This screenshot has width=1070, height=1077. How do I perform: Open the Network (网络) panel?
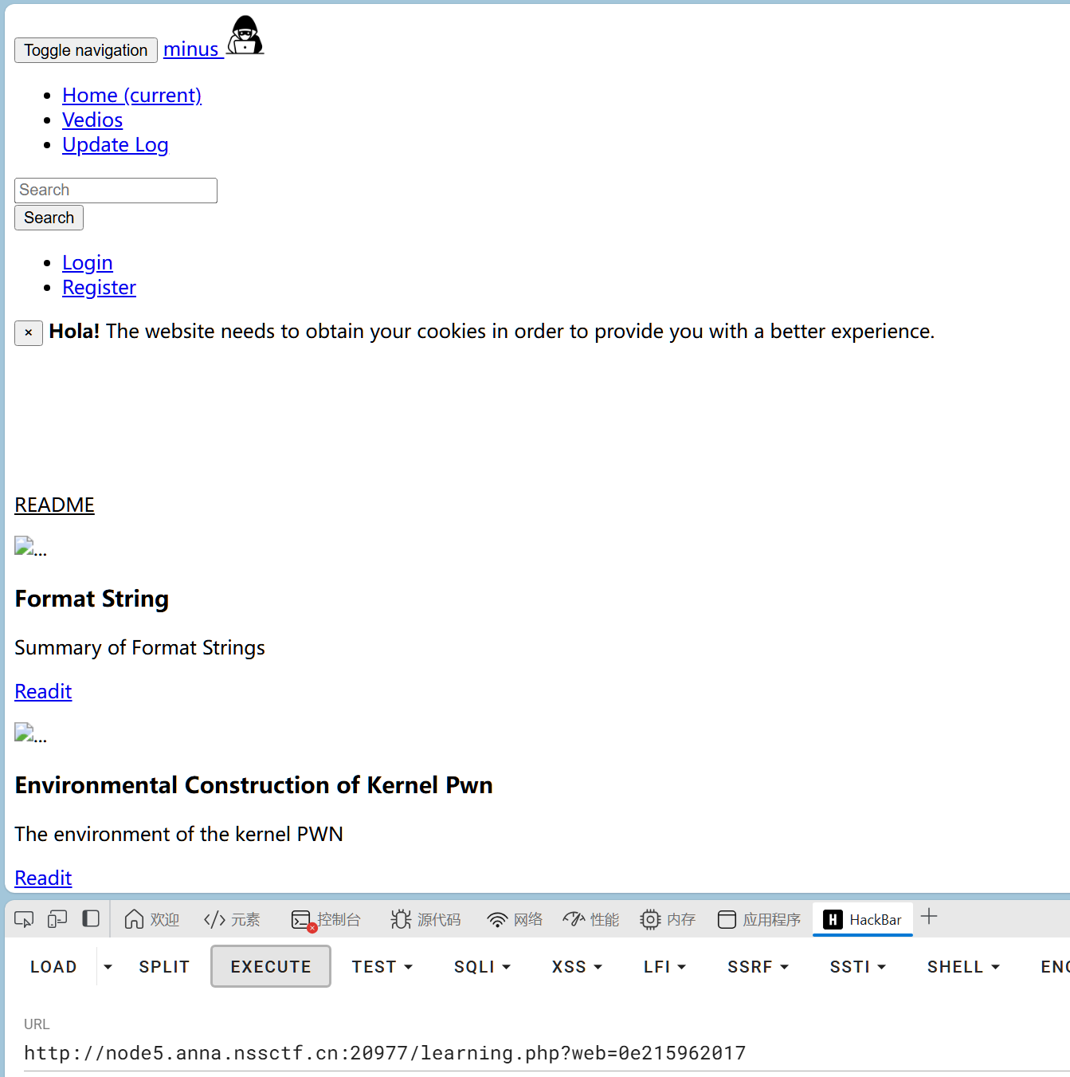[515, 919]
